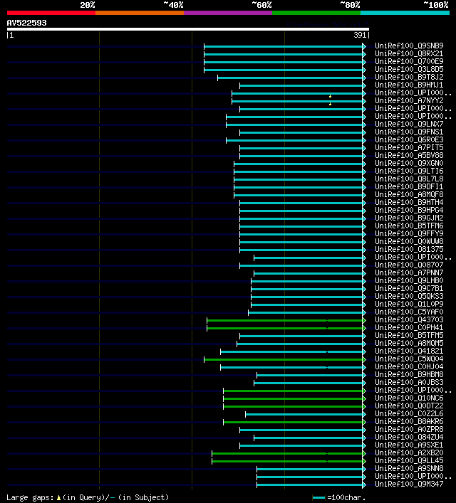Click label UniRef100_C0HJ04

coord(409,366)
